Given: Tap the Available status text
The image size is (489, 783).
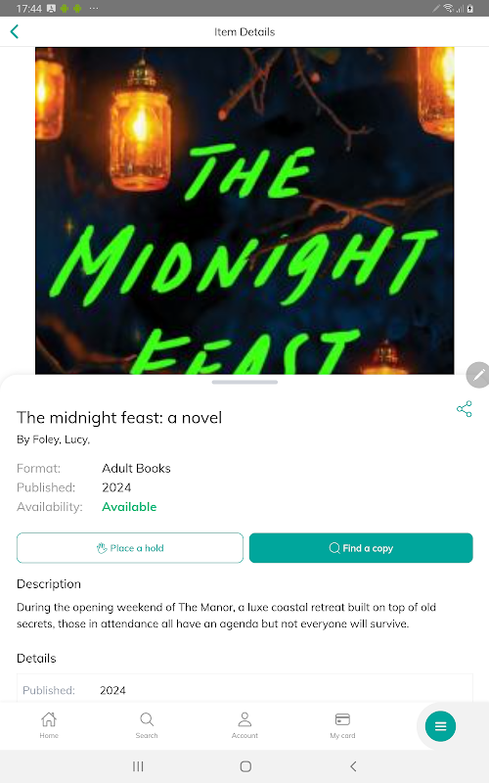Looking at the screenshot, I should [129, 506].
